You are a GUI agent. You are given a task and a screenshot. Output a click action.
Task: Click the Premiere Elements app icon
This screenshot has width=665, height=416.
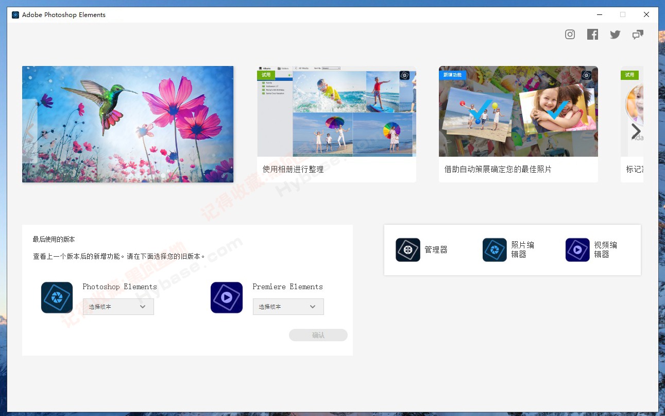point(227,297)
